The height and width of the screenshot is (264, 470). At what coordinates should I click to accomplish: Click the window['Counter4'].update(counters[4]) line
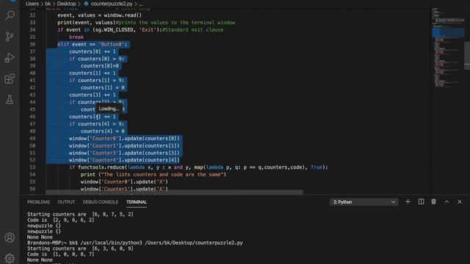pyautogui.click(x=124, y=160)
